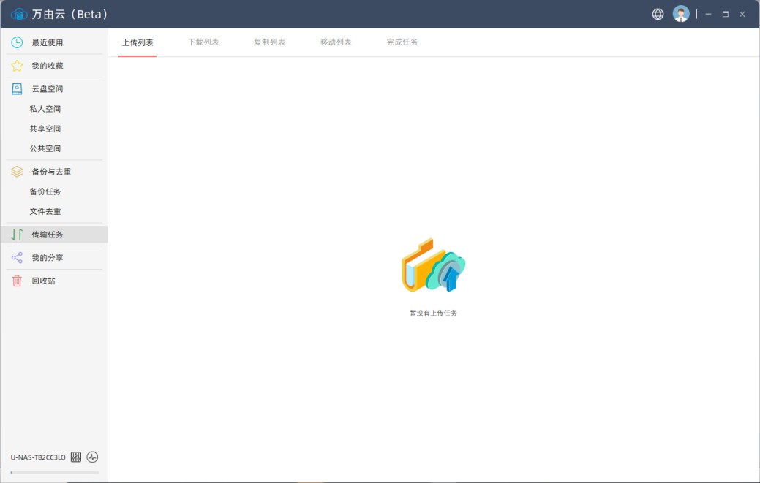The image size is (760, 483).
Task: Switch to the 下载列表 tab
Action: (203, 42)
